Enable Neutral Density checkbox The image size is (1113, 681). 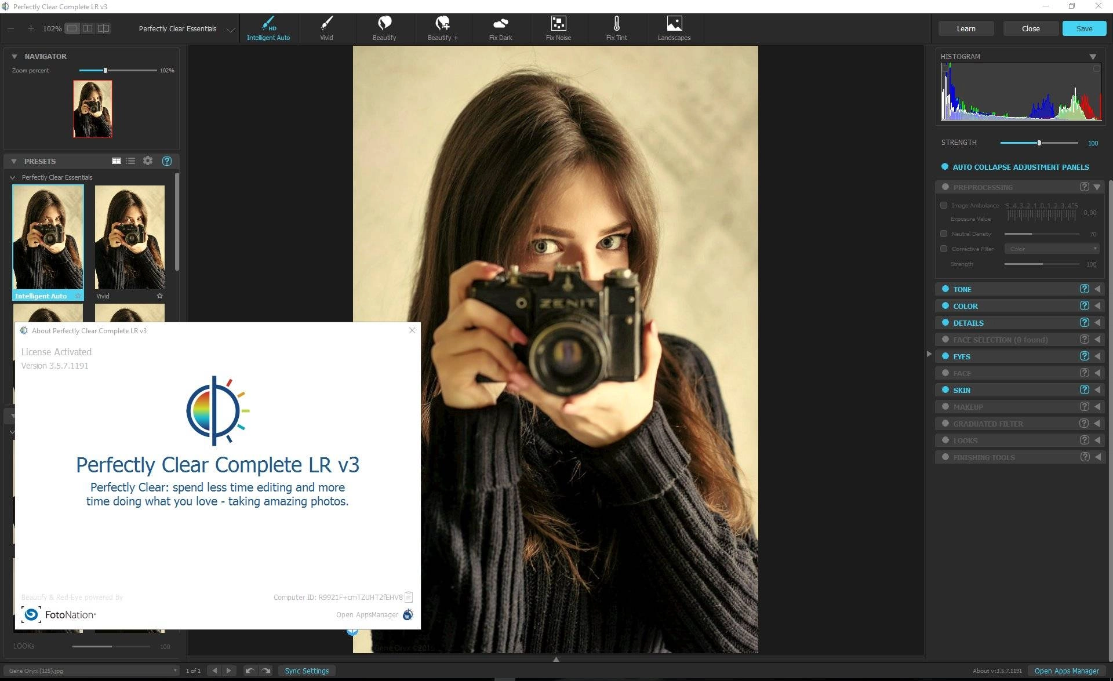point(944,234)
